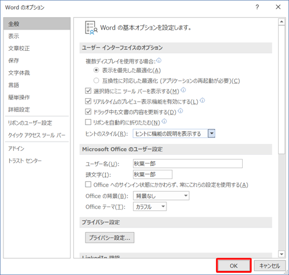This screenshot has height=275, width=289.
Task: Select アドイン category
Action: pos(37,148)
